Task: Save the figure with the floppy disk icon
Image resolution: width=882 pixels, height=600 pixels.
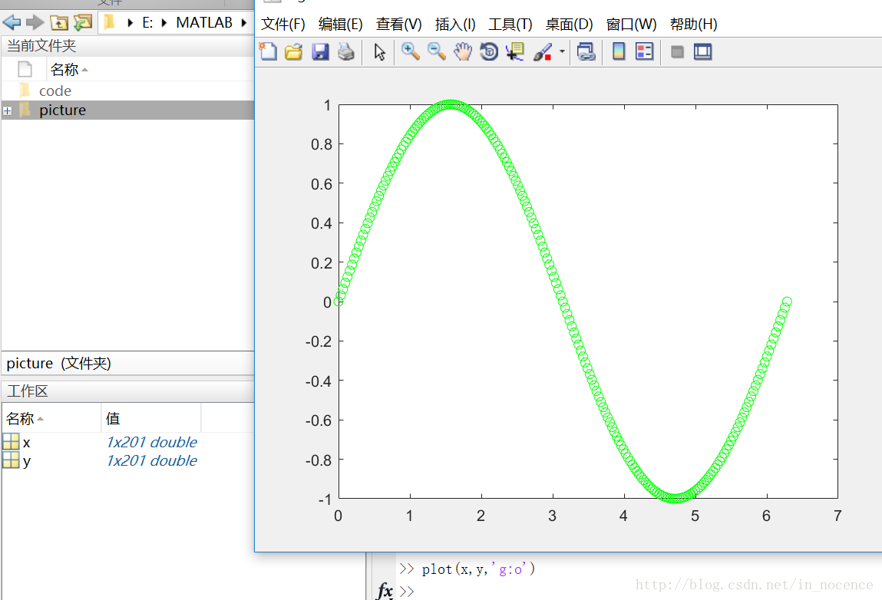Action: click(x=320, y=52)
